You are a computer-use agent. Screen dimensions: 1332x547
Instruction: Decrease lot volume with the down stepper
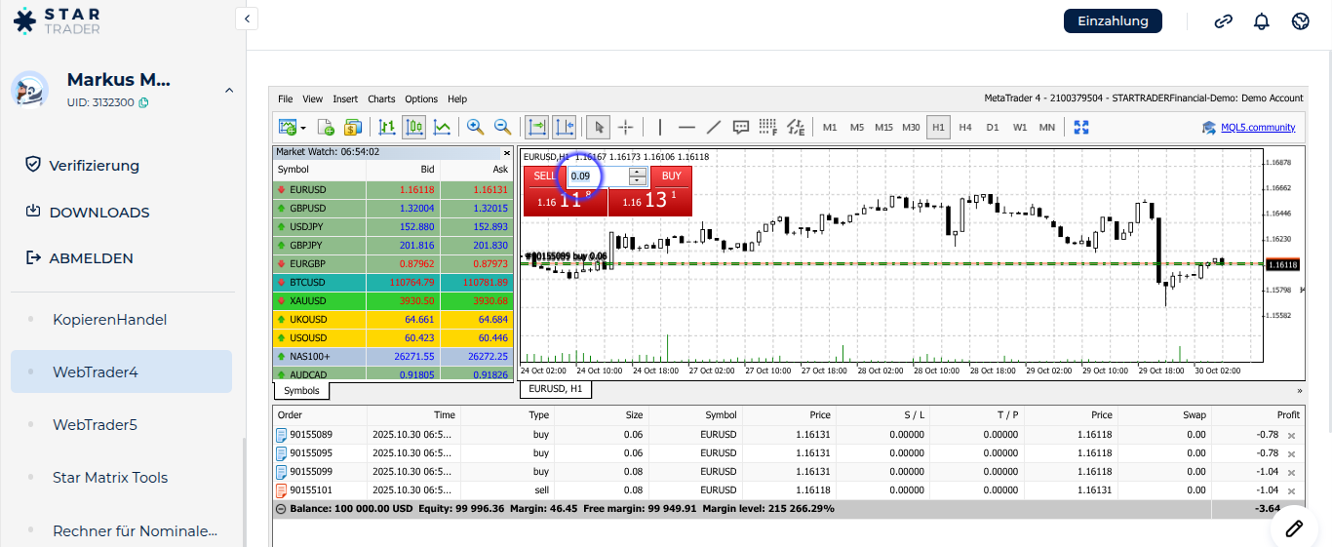click(638, 180)
